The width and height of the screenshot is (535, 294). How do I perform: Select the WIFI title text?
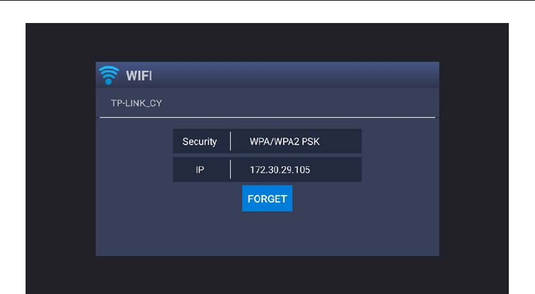[x=139, y=75]
